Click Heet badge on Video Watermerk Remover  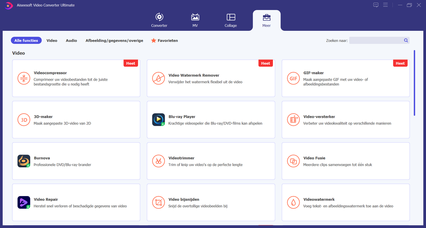click(266, 63)
